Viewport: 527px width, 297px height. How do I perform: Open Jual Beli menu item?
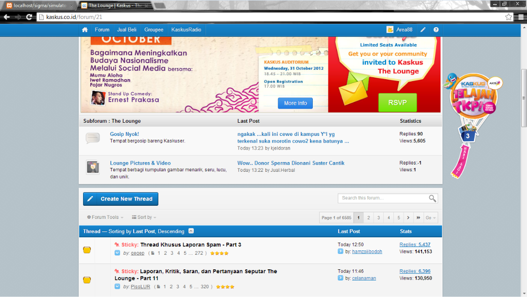[x=127, y=30]
